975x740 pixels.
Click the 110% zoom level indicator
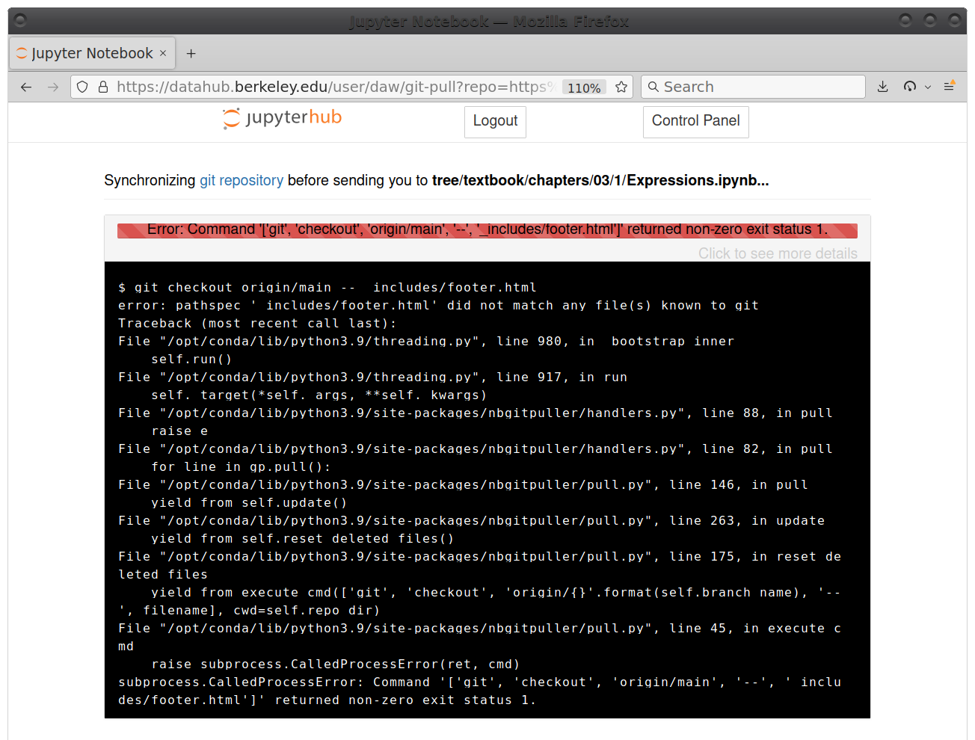[x=584, y=87]
